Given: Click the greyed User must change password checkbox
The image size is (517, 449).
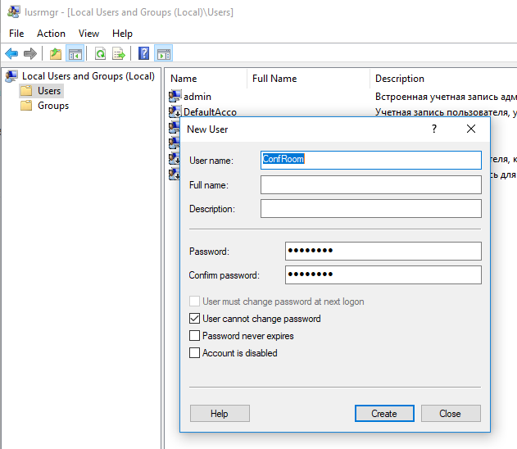Looking at the screenshot, I should 194,302.
